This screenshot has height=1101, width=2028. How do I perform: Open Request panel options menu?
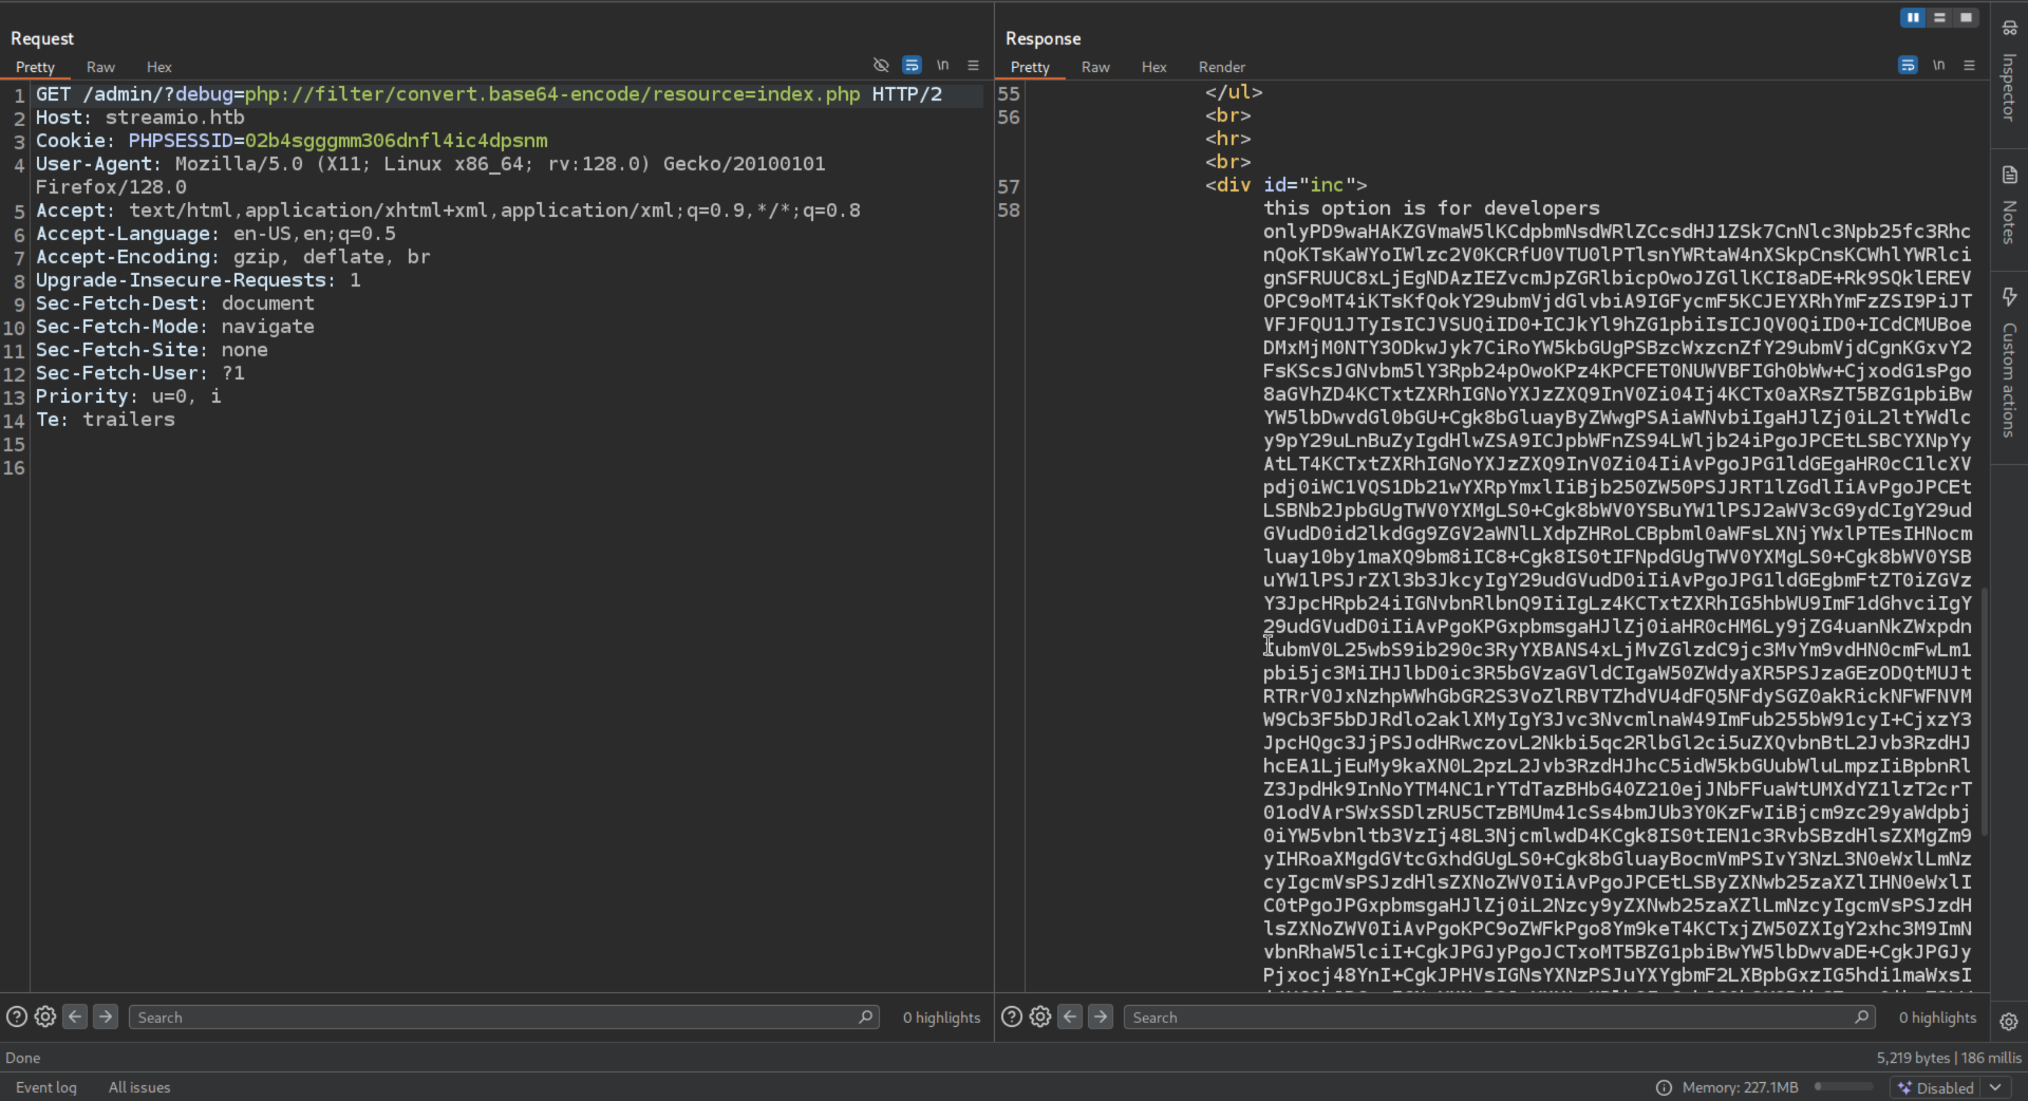[x=973, y=65]
